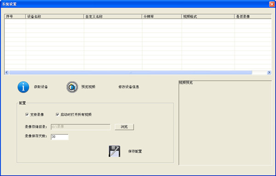
Task: Click the 获取设备 label
Action: (41, 87)
